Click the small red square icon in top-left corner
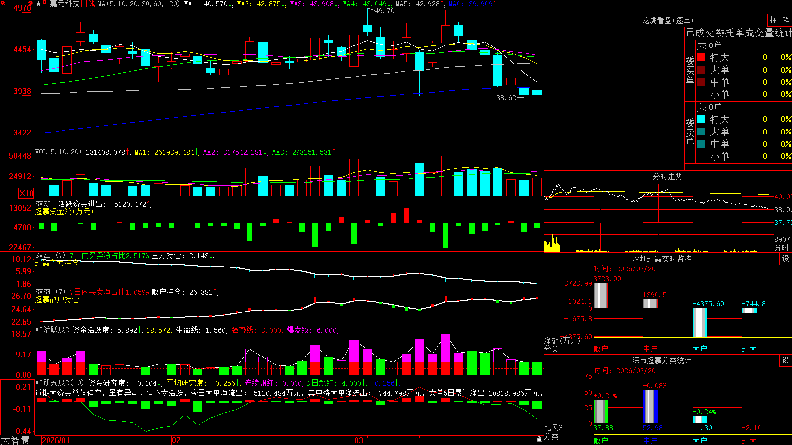Viewport: 792px width, 445px height. click(x=2, y=3)
